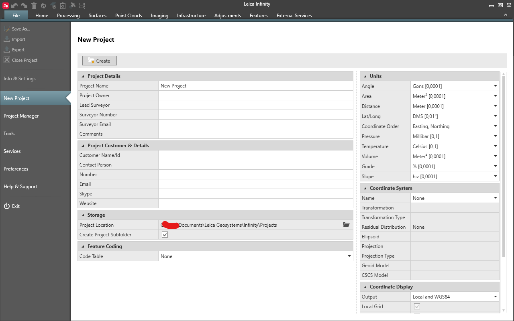This screenshot has height=321, width=514.
Task: Click the Exit power icon
Action: point(7,206)
